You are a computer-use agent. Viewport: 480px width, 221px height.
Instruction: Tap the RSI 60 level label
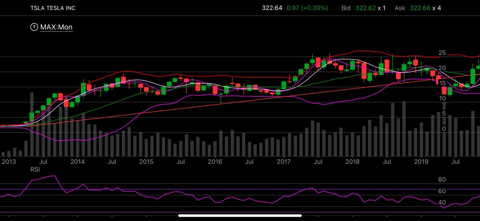pyautogui.click(x=442, y=191)
